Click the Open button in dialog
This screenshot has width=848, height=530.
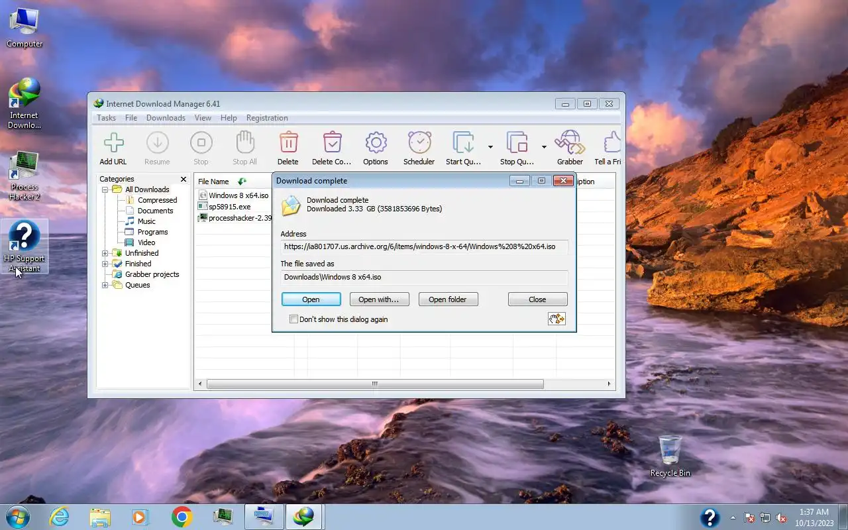311,299
